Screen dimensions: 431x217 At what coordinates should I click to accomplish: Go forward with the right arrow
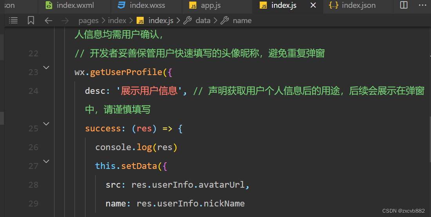point(65,21)
